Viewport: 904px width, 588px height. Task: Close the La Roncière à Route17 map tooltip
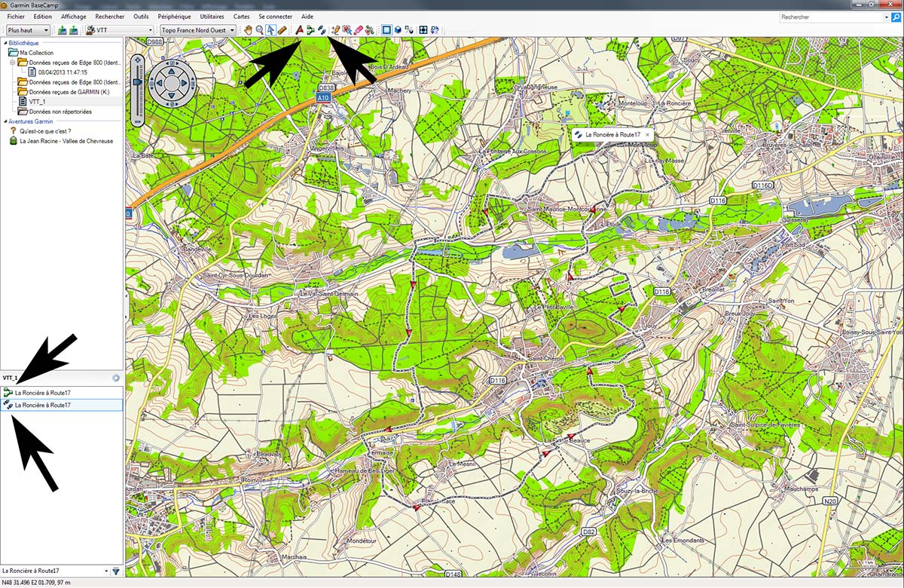tap(647, 134)
